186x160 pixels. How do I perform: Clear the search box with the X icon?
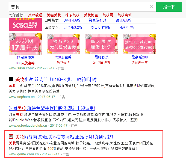tap(152, 7)
